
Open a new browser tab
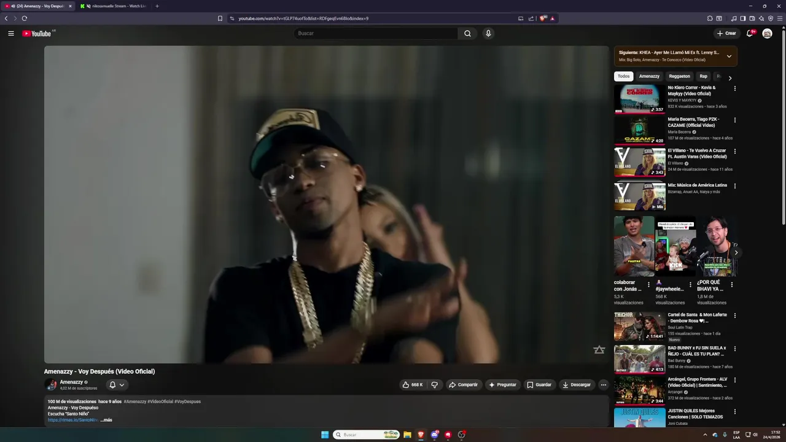click(x=157, y=6)
